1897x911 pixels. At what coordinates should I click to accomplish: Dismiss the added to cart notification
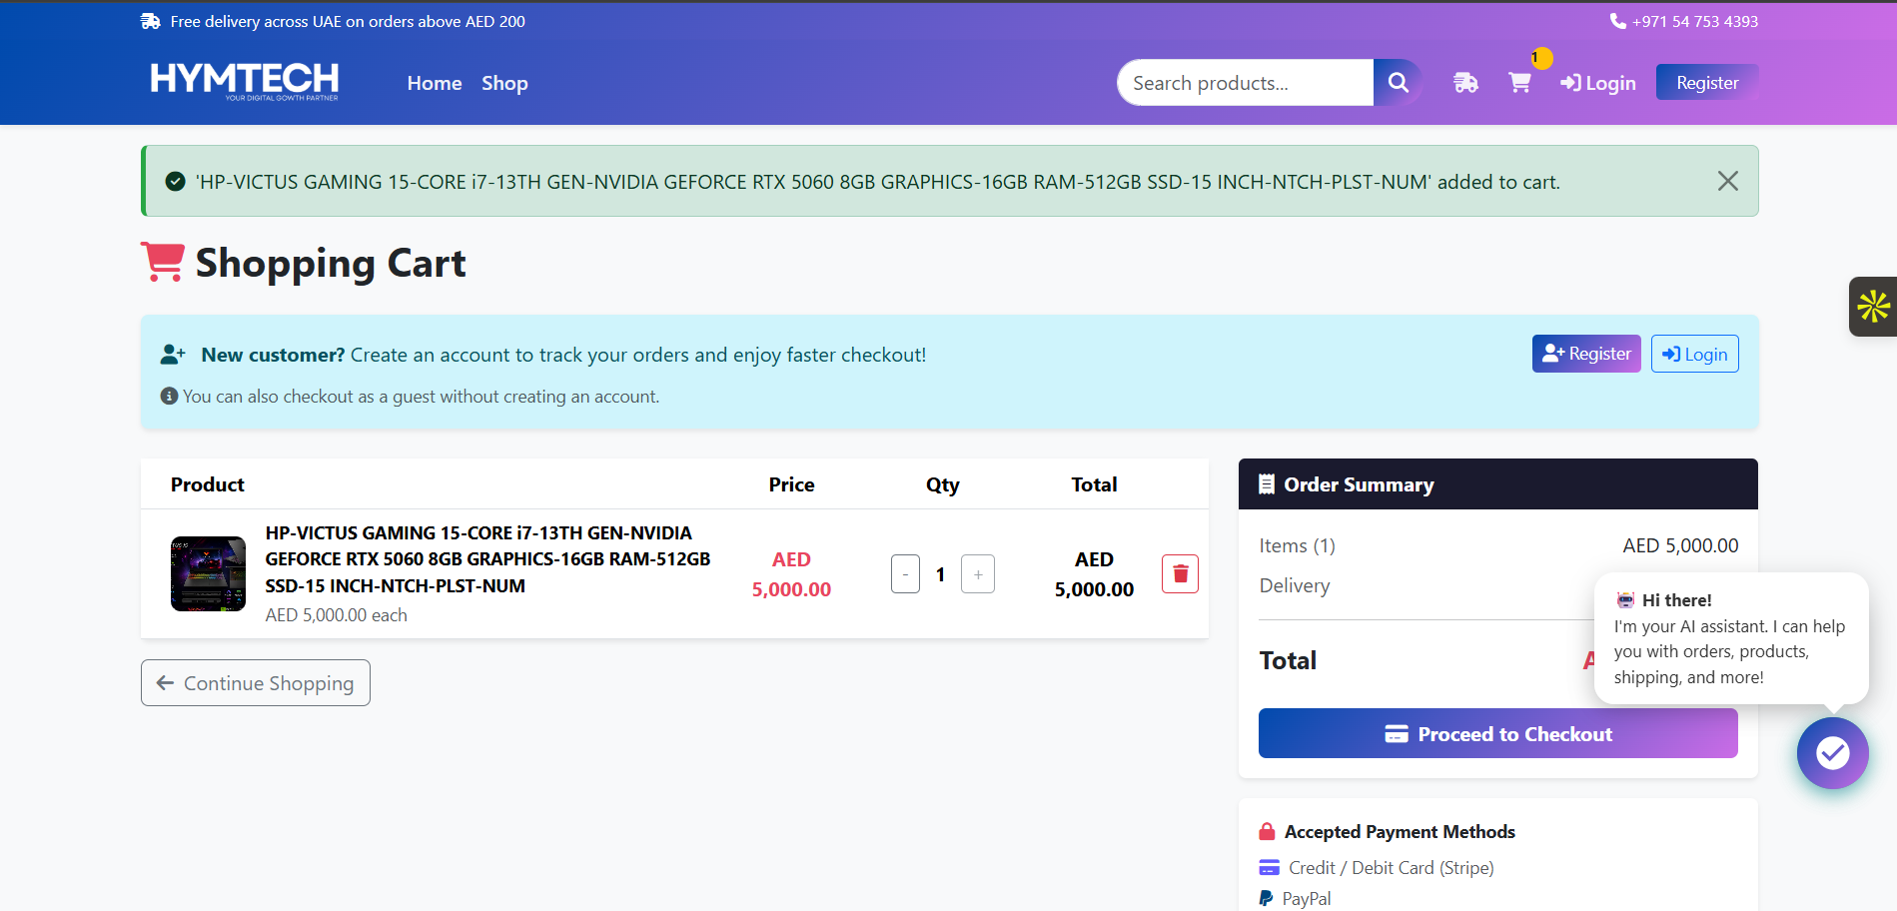[x=1728, y=181]
